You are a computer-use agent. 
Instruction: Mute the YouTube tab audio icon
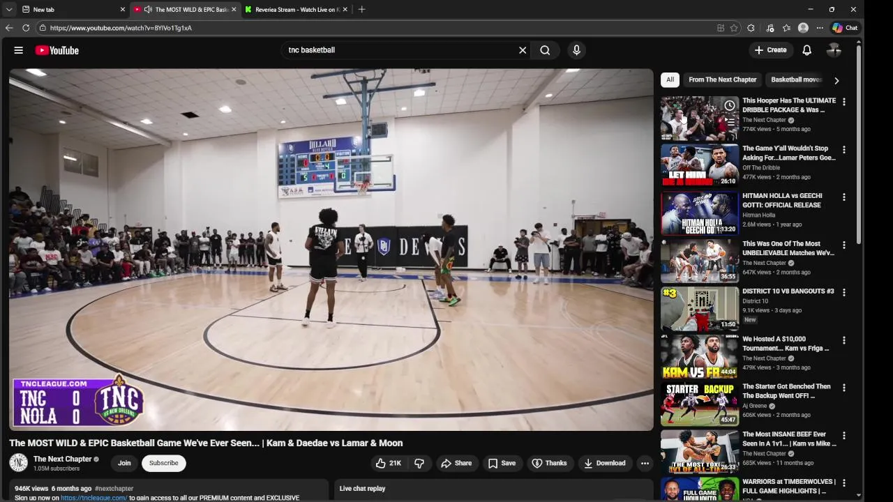[148, 10]
